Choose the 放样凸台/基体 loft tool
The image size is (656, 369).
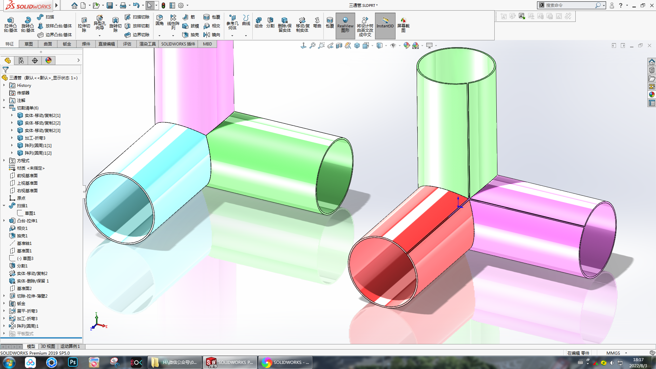click(55, 26)
